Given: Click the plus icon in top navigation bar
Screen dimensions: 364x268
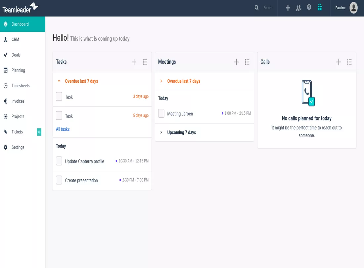Looking at the screenshot, I should (x=288, y=8).
